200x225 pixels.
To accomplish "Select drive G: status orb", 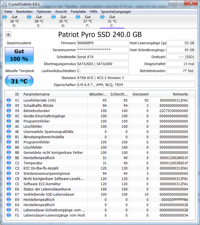I will coord(53,17).
